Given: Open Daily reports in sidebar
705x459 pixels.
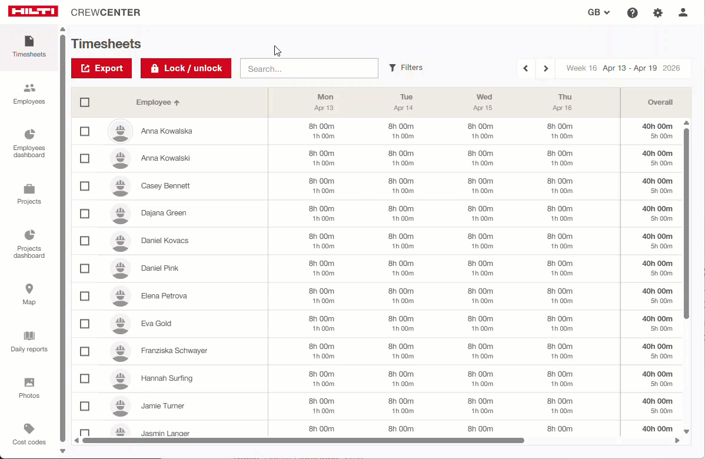Looking at the screenshot, I should click(x=29, y=341).
